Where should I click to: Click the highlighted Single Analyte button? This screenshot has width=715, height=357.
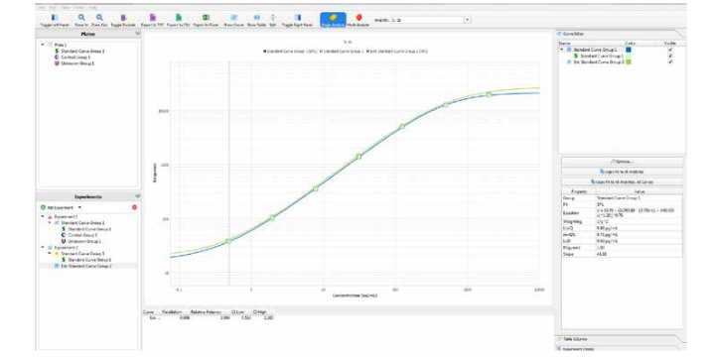point(333,20)
